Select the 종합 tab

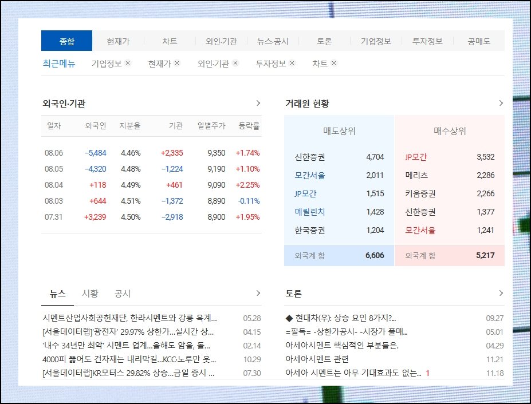[66, 41]
